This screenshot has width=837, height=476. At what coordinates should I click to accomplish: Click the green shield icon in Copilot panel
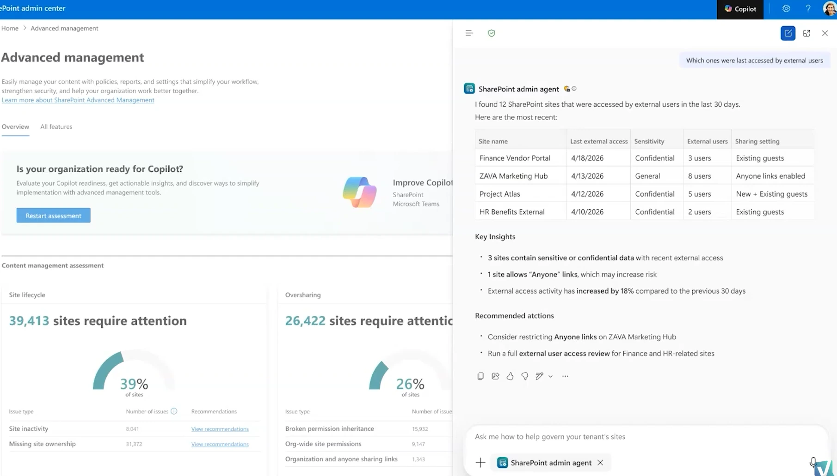click(x=492, y=33)
